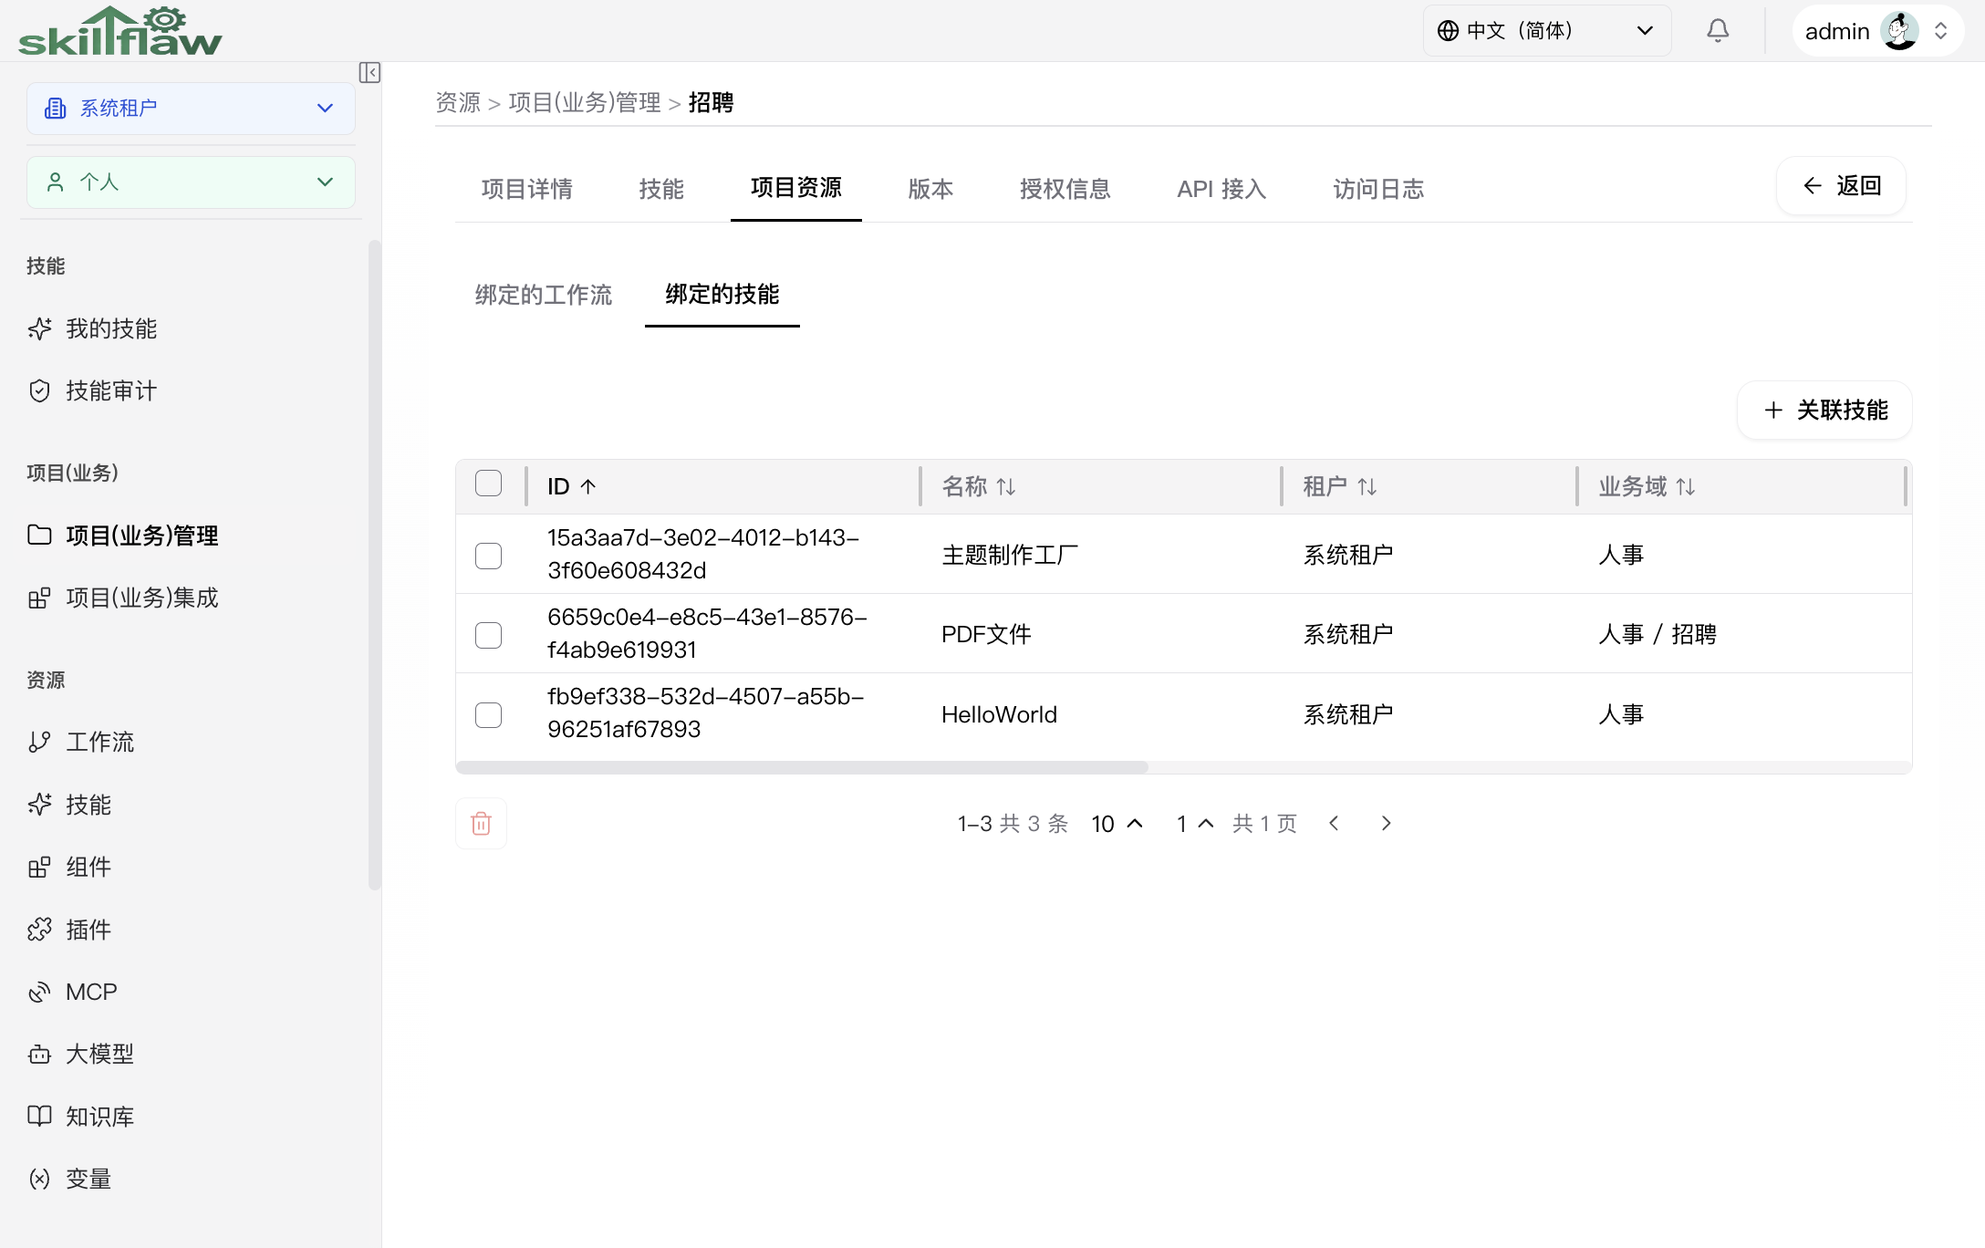Switch to 项目详情 tab
The width and height of the screenshot is (1985, 1248).
[527, 189]
